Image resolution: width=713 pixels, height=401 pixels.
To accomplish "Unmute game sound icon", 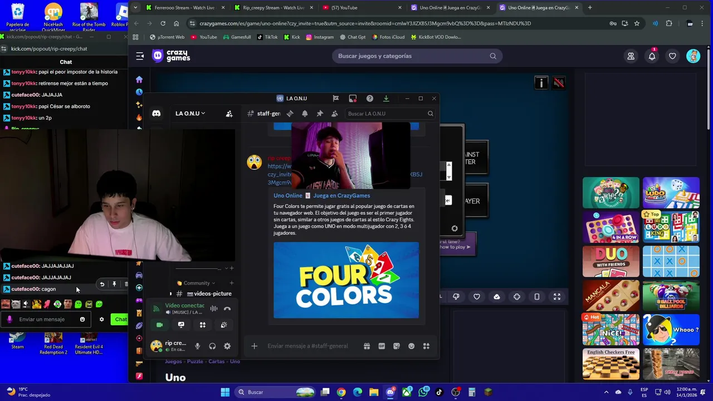I will tap(559, 83).
